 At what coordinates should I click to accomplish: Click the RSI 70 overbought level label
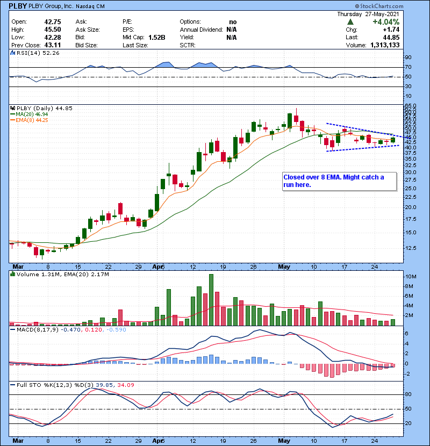point(408,67)
